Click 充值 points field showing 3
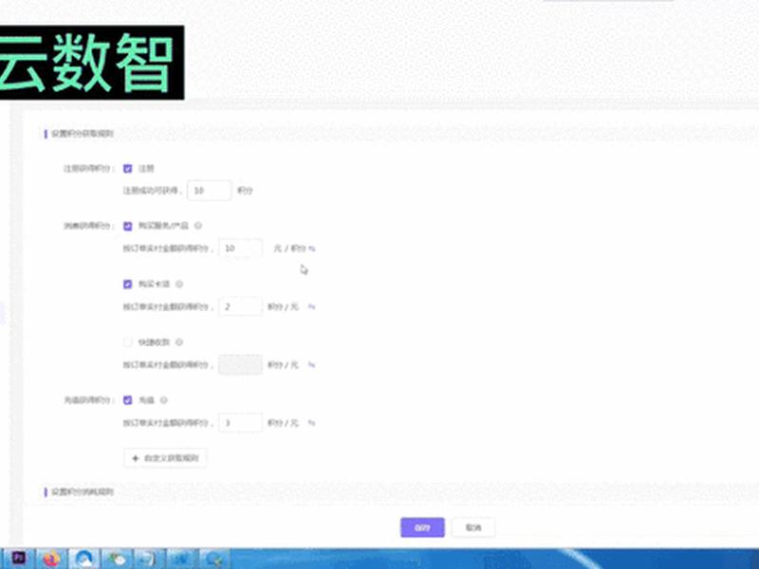The height and width of the screenshot is (569, 759). pyautogui.click(x=241, y=422)
